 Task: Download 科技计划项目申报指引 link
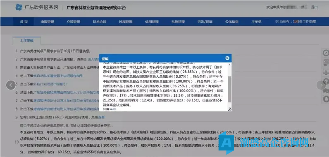click(x=50, y=84)
